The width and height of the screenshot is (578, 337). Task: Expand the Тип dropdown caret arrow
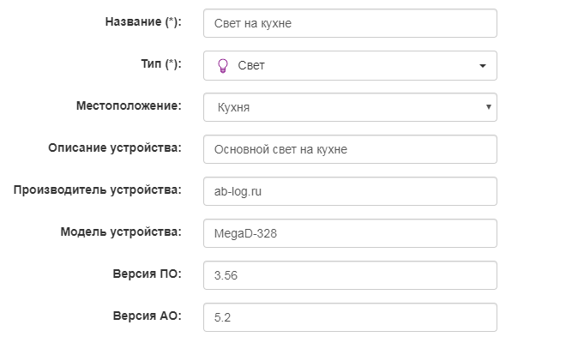[482, 66]
